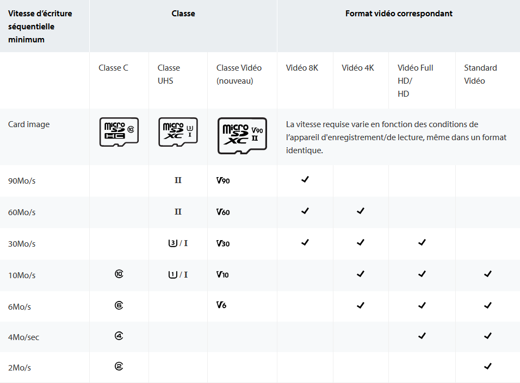Click the V60 video class symbol
Image resolution: width=520 pixels, height=383 pixels.
tap(223, 212)
